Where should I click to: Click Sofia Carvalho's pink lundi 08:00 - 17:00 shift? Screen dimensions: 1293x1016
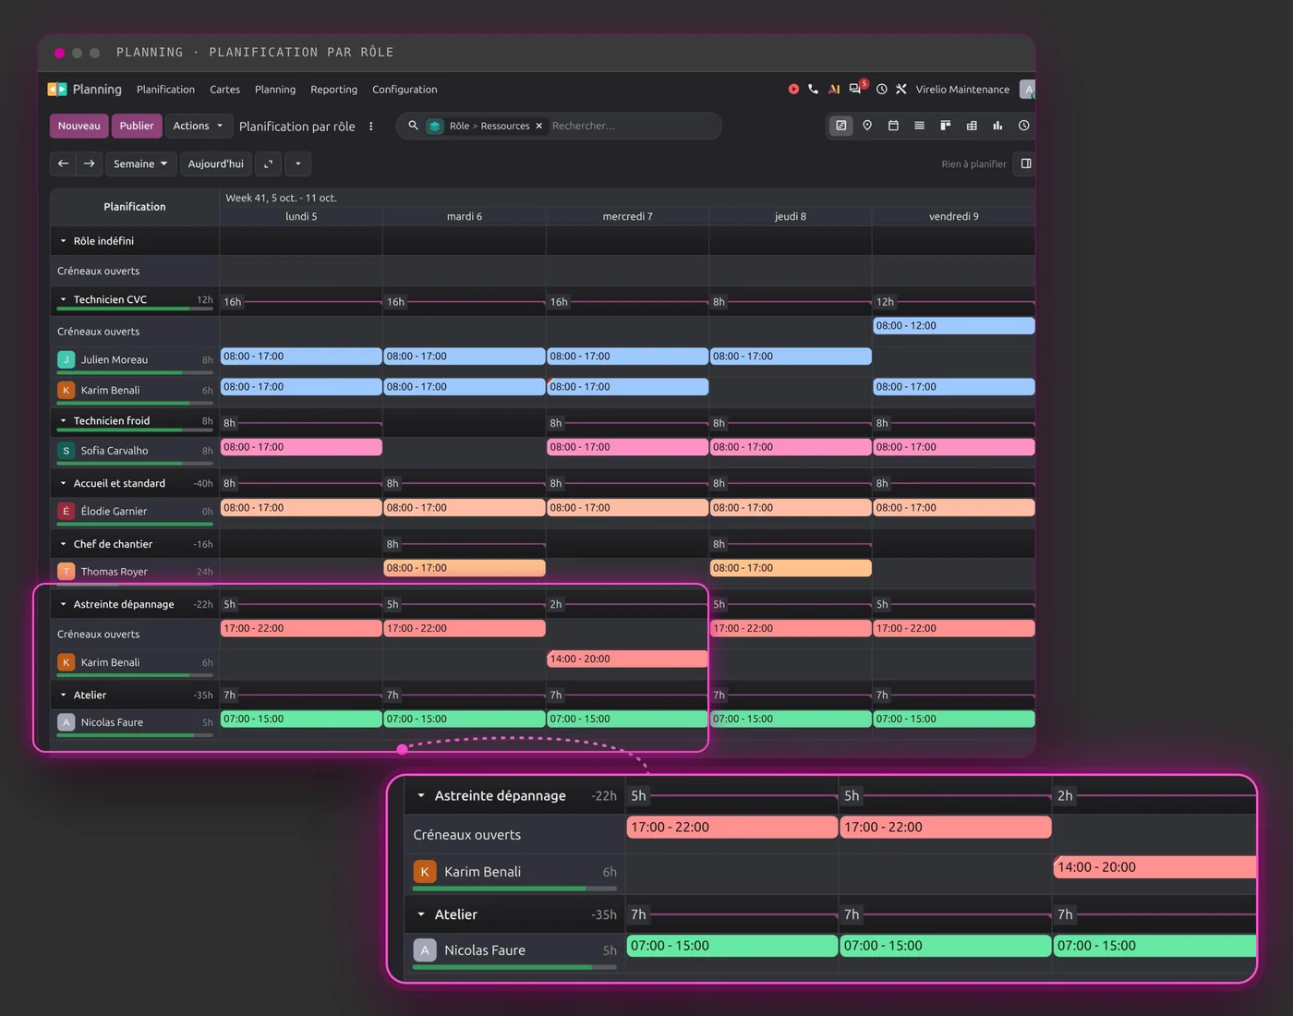(x=301, y=447)
